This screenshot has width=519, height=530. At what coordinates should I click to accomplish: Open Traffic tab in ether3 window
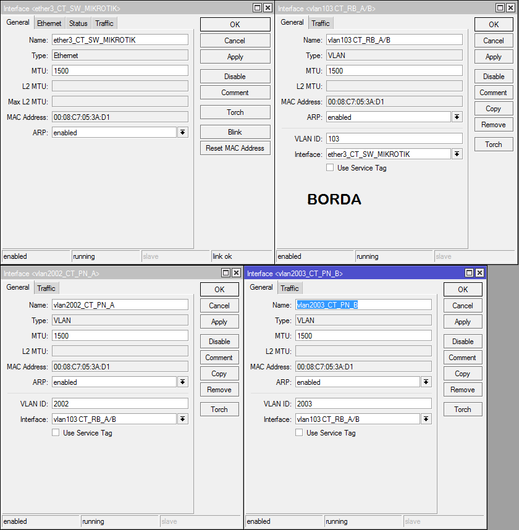(104, 23)
